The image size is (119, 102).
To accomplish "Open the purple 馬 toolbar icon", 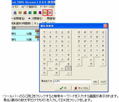I will [40, 13].
